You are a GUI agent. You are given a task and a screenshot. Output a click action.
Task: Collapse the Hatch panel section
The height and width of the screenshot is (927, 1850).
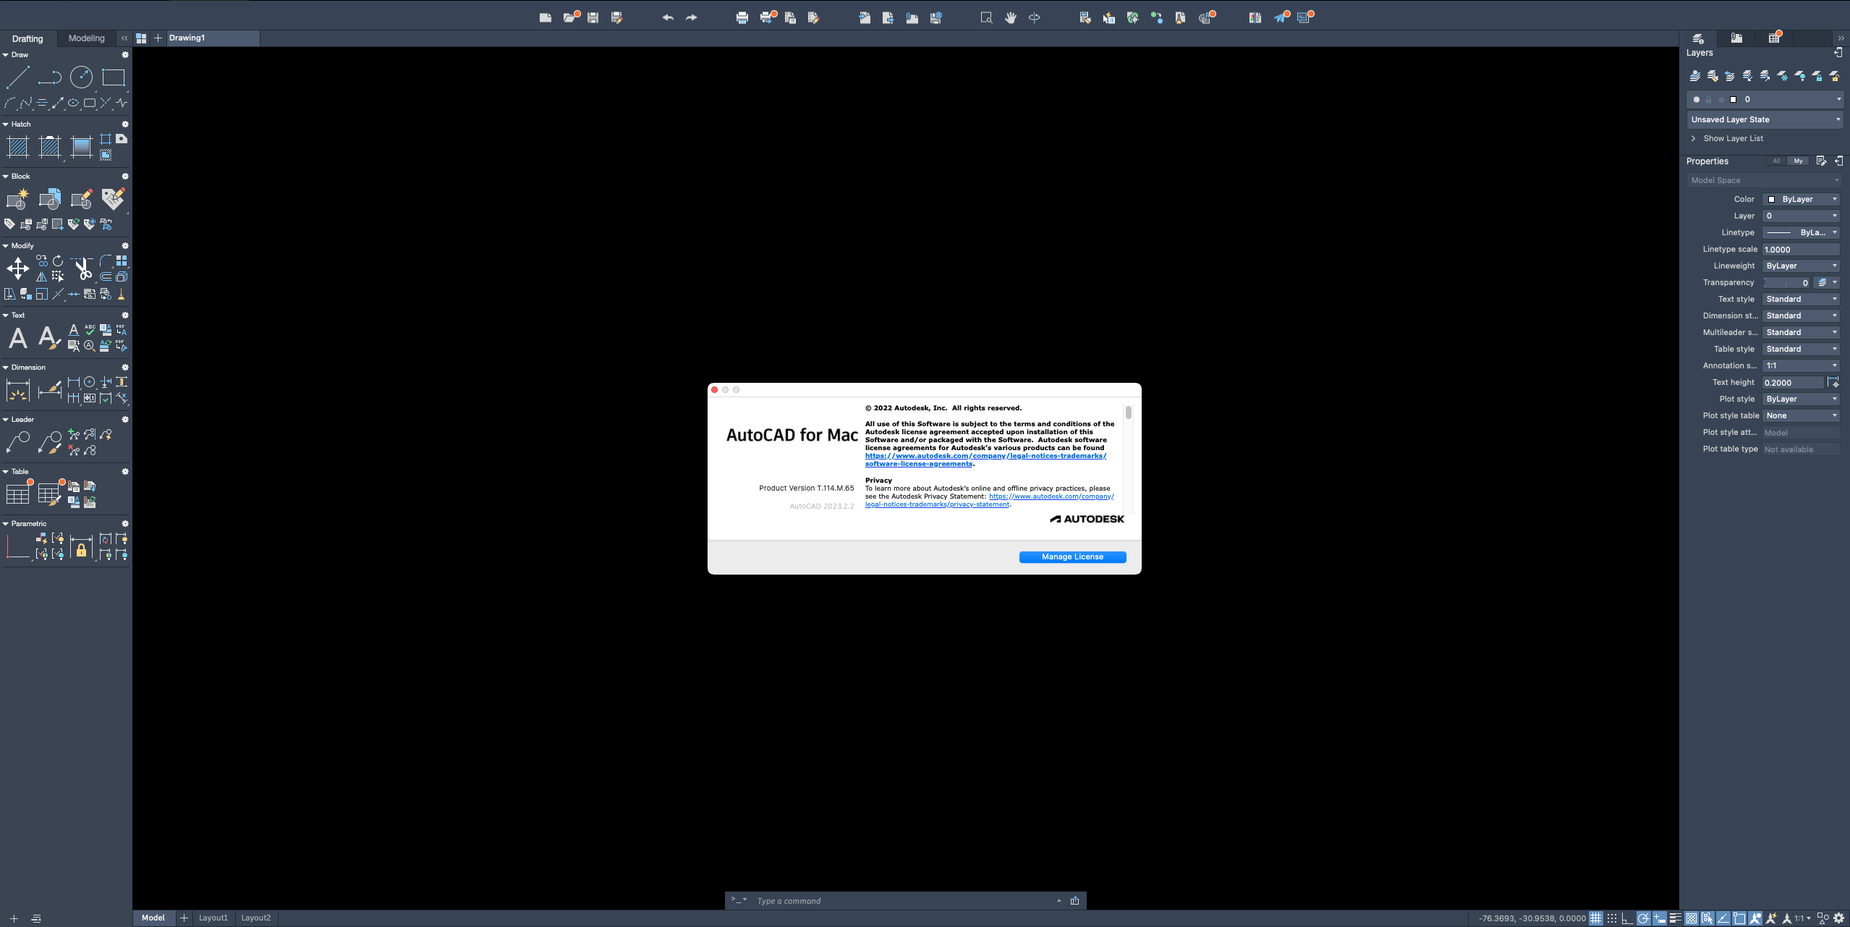pyautogui.click(x=6, y=124)
